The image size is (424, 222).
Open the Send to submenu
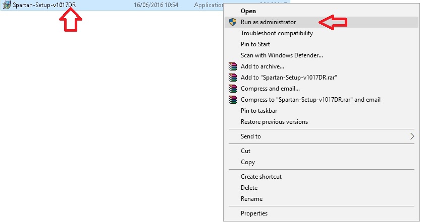(322, 136)
